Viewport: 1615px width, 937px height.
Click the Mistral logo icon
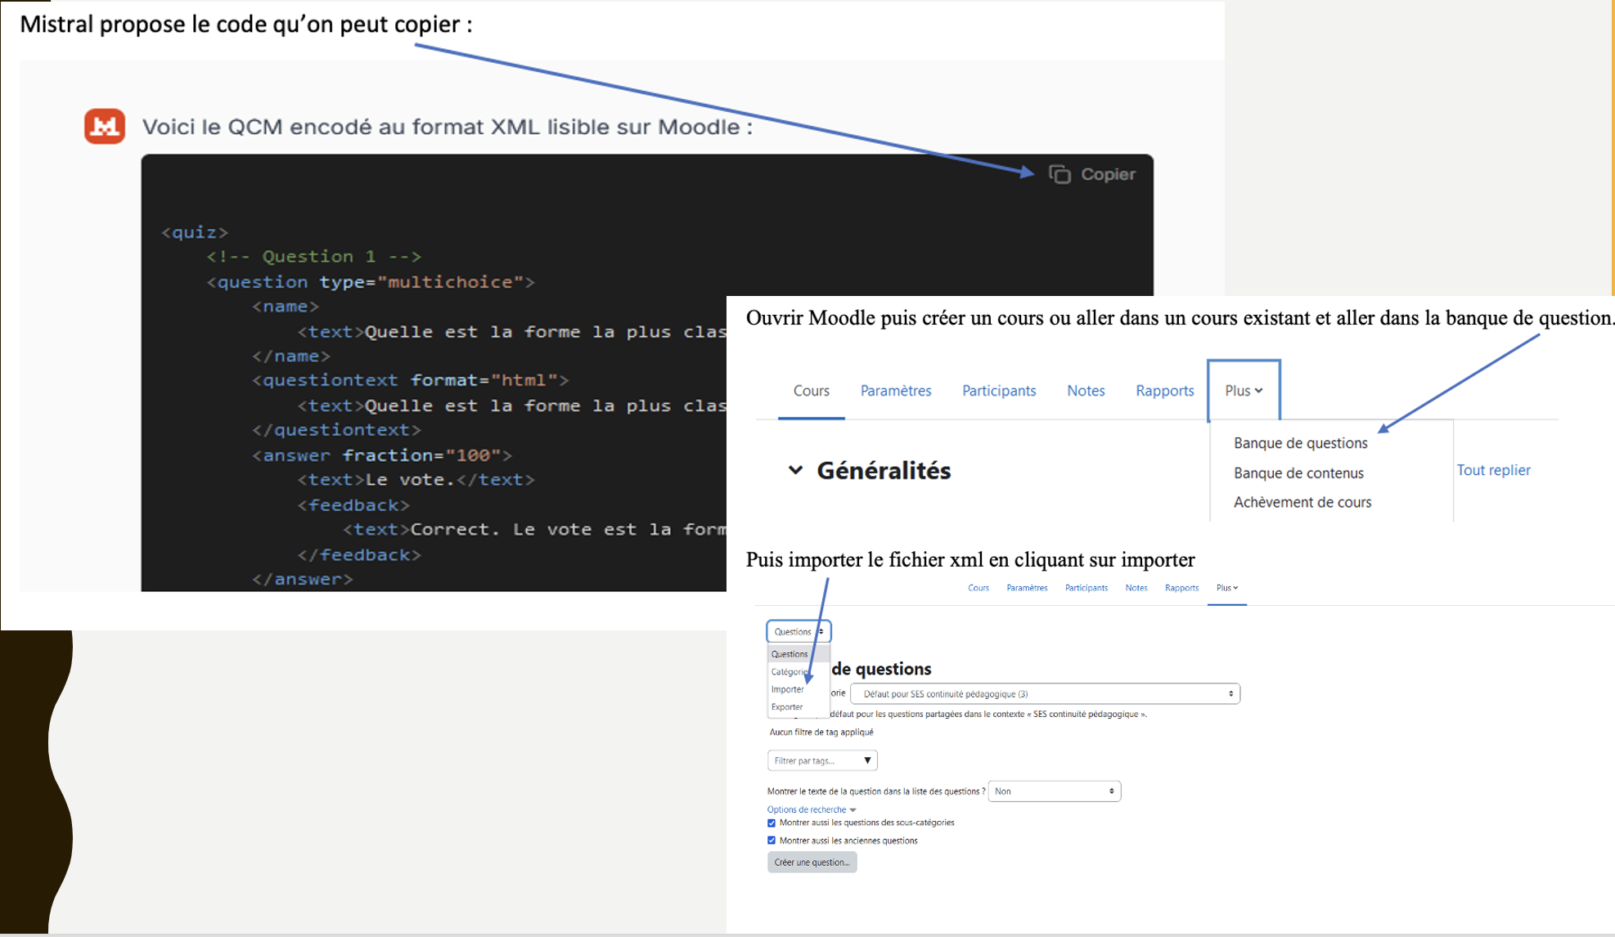[x=105, y=126]
